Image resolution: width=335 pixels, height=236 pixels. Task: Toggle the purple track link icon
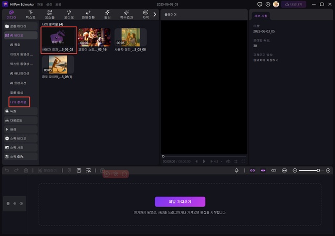[253, 170]
